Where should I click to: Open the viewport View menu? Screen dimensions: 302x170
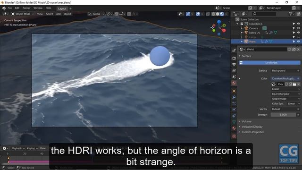click(x=40, y=14)
